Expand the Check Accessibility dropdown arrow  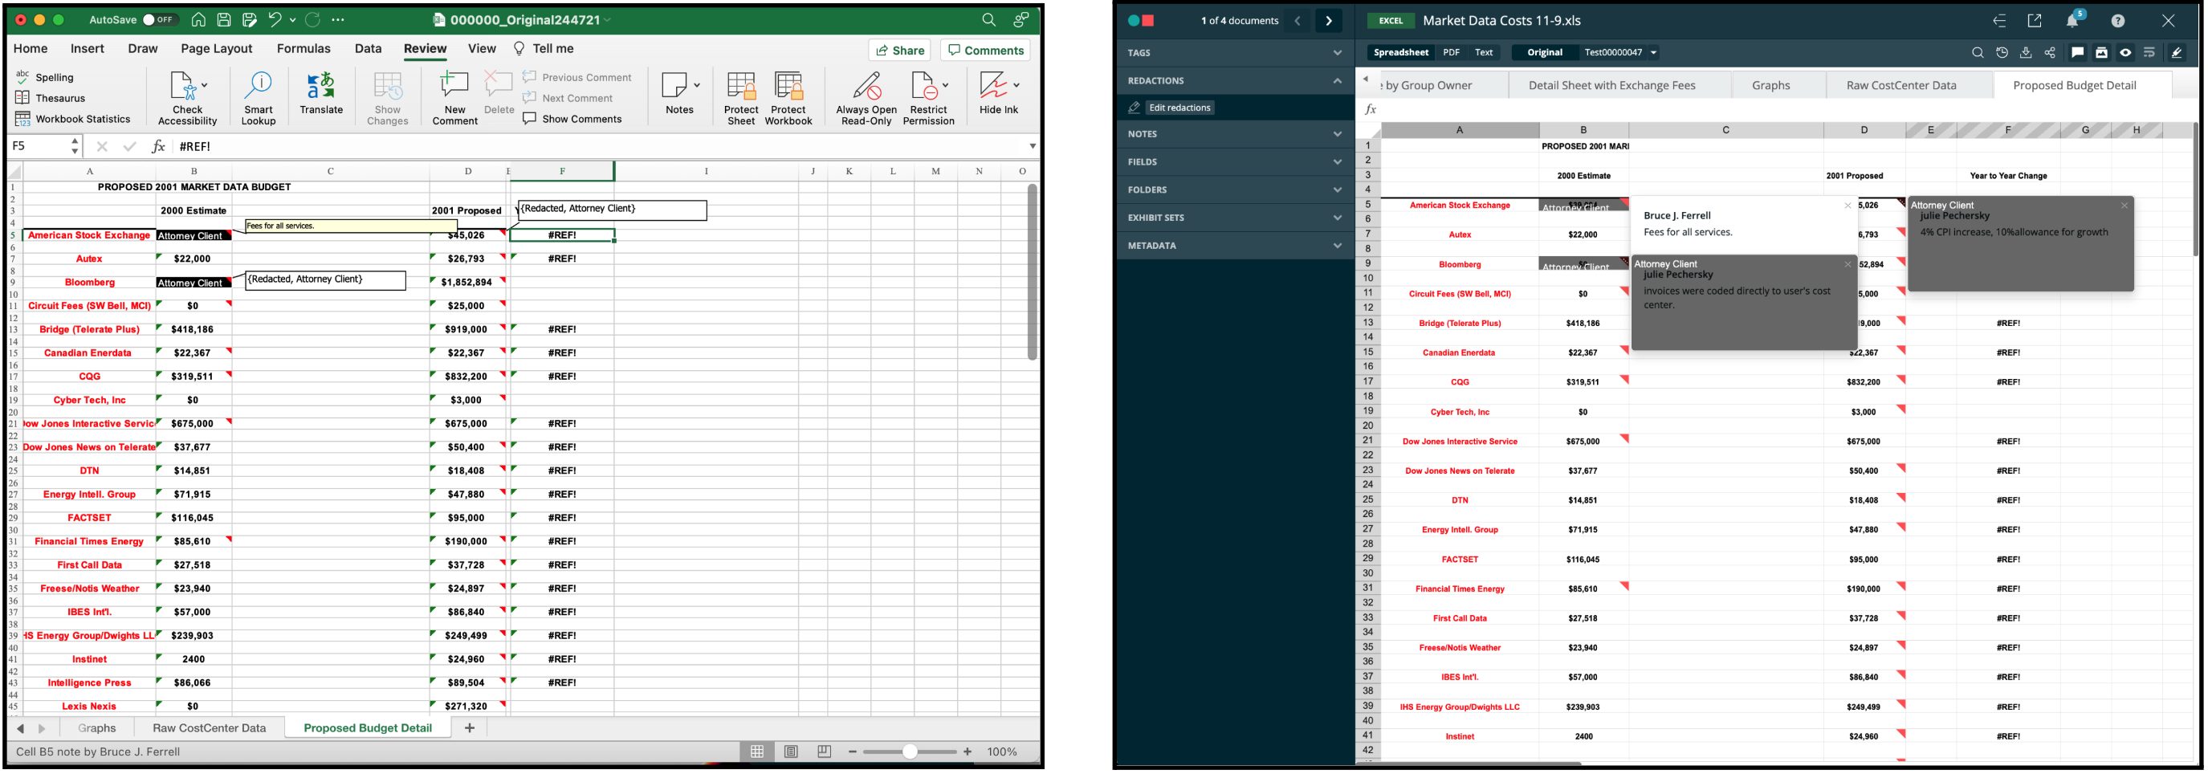tap(204, 86)
